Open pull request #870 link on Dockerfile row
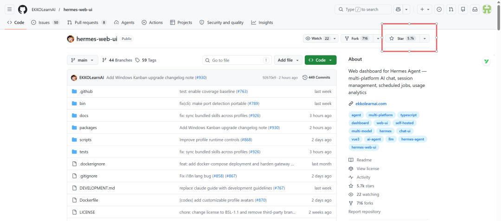Image resolution: width=501 pixels, height=221 pixels. (261, 200)
